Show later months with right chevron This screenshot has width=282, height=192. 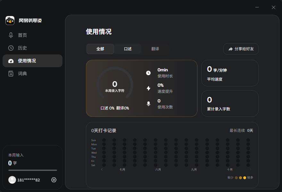(x=250, y=169)
